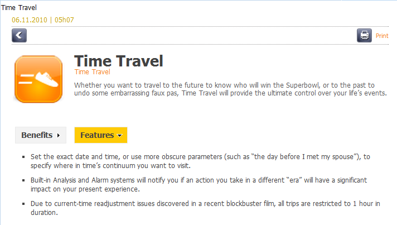Click the back arrow button
This screenshot has height=225, width=397.
[20, 36]
